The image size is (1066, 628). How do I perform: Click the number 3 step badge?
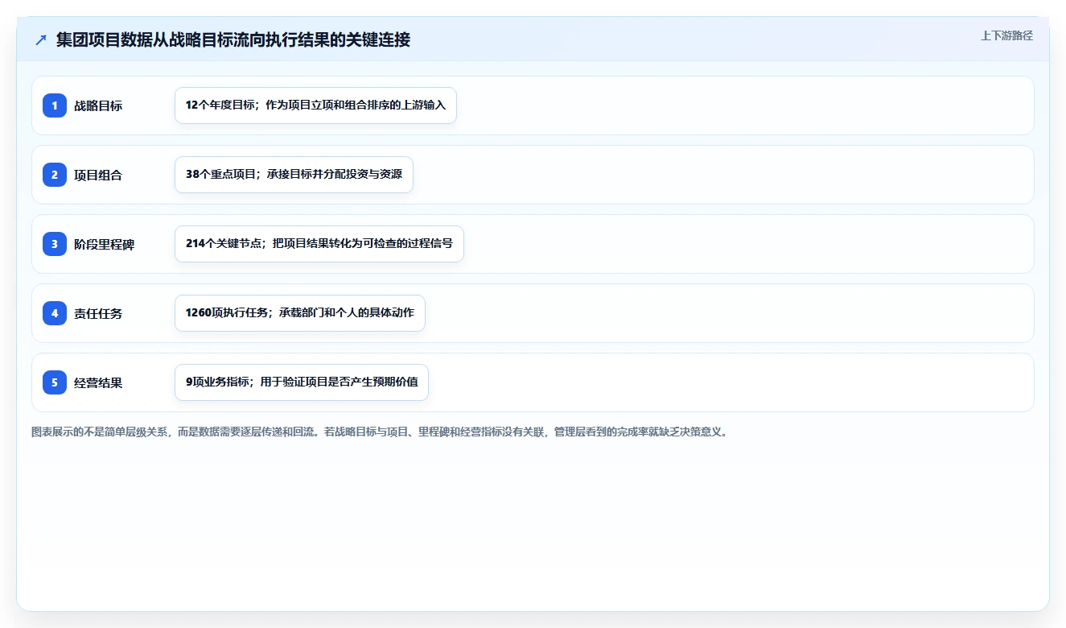55,244
